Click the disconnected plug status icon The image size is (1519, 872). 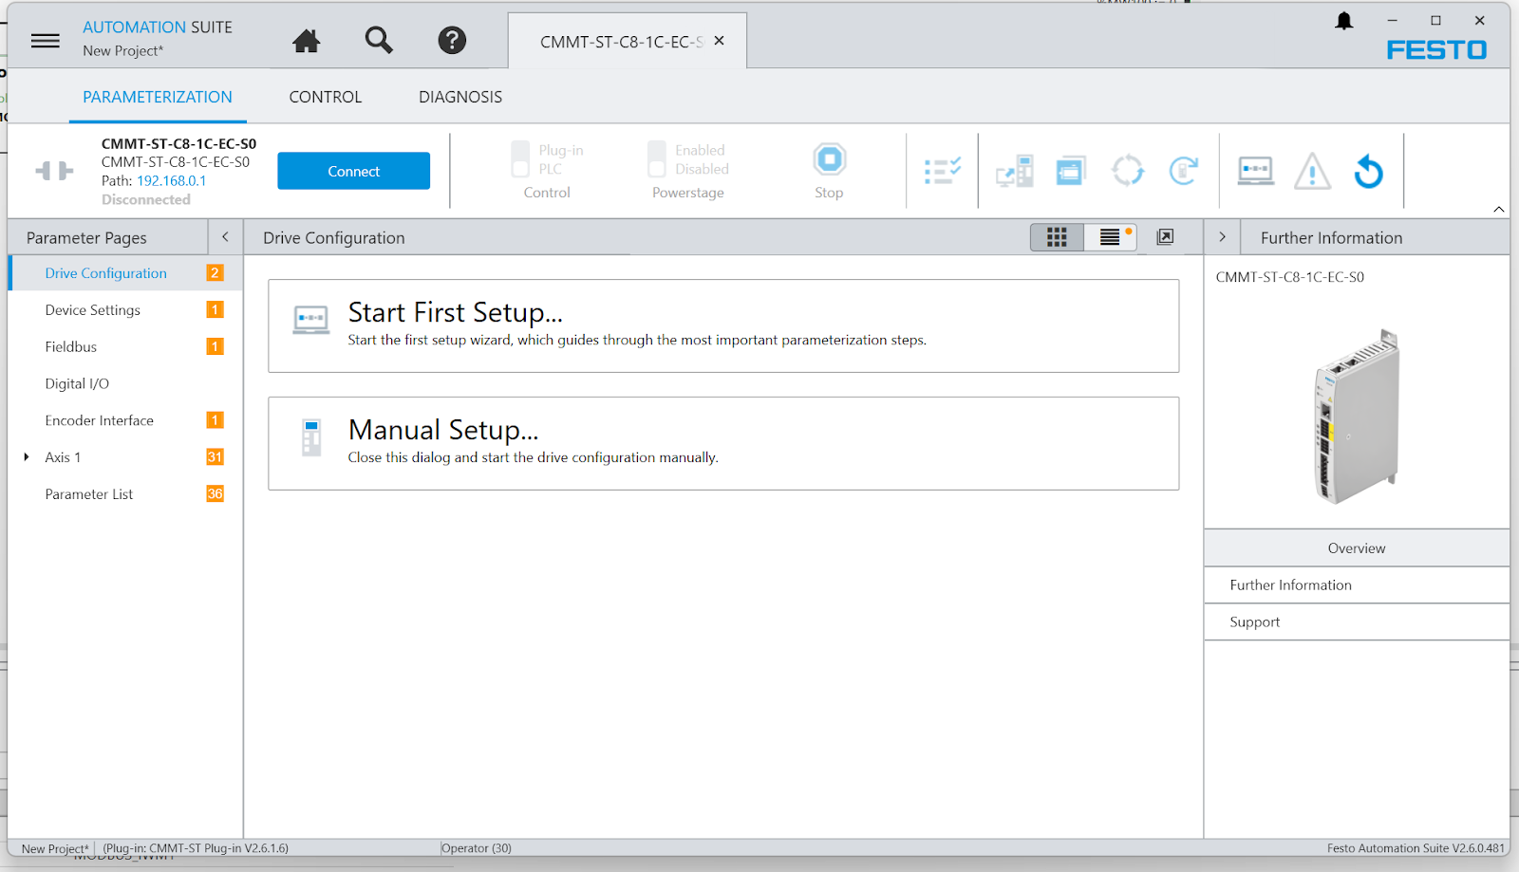54,171
